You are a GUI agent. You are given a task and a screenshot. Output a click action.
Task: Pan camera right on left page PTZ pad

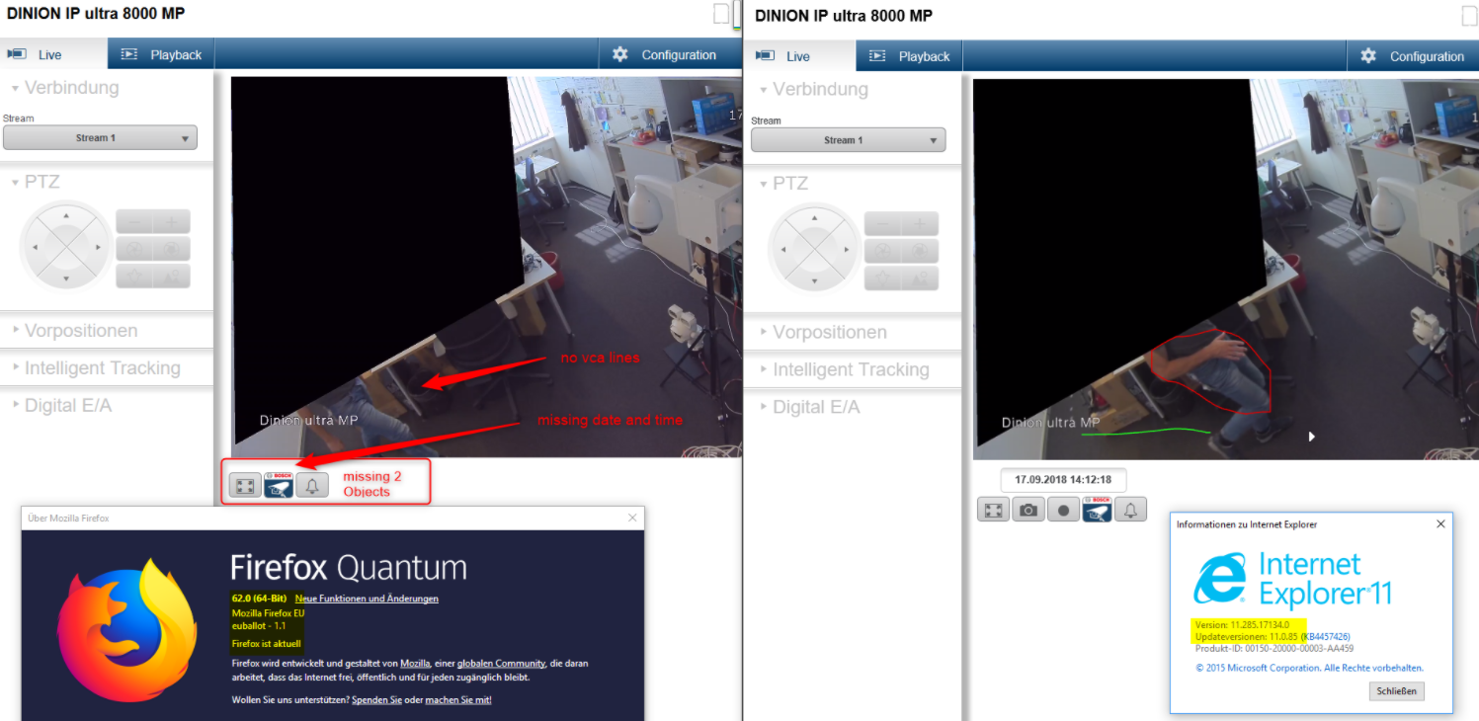click(98, 247)
